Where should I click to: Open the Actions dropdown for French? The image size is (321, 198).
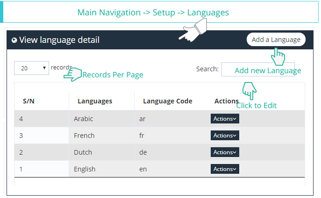coord(225,136)
